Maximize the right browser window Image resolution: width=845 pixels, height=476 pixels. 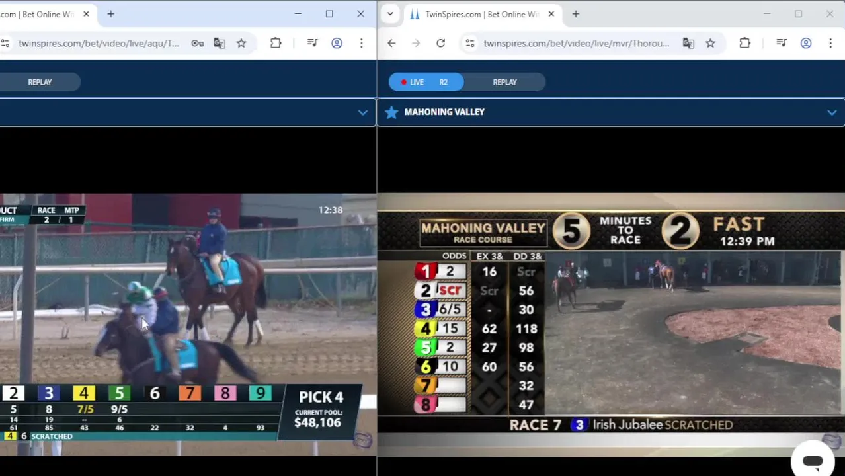click(798, 14)
